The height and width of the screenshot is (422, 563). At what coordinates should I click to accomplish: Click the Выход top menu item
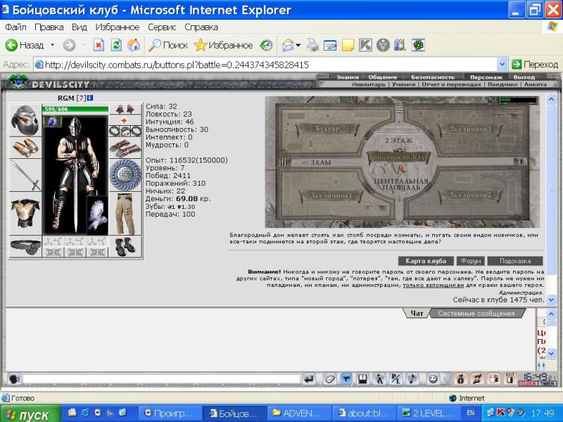click(x=524, y=77)
